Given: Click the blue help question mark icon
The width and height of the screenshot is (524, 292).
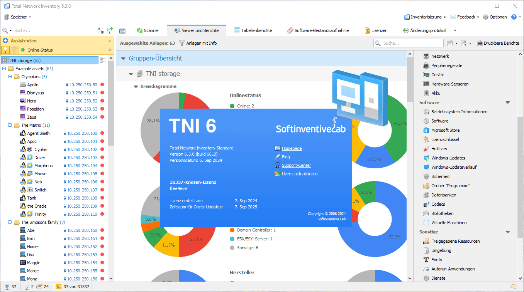Looking at the screenshot, I should 514,17.
